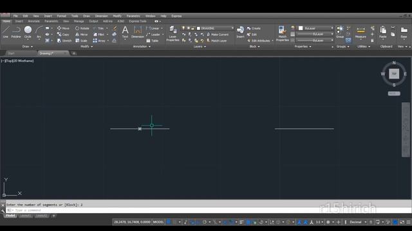Click Create block button
The width and height of the screenshot is (412, 231).
tap(254, 28)
